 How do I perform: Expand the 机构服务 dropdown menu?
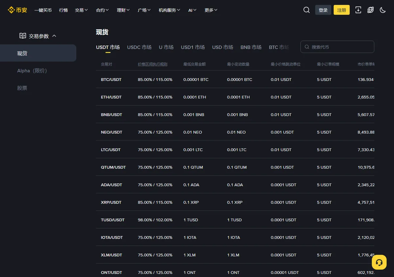[x=169, y=10]
